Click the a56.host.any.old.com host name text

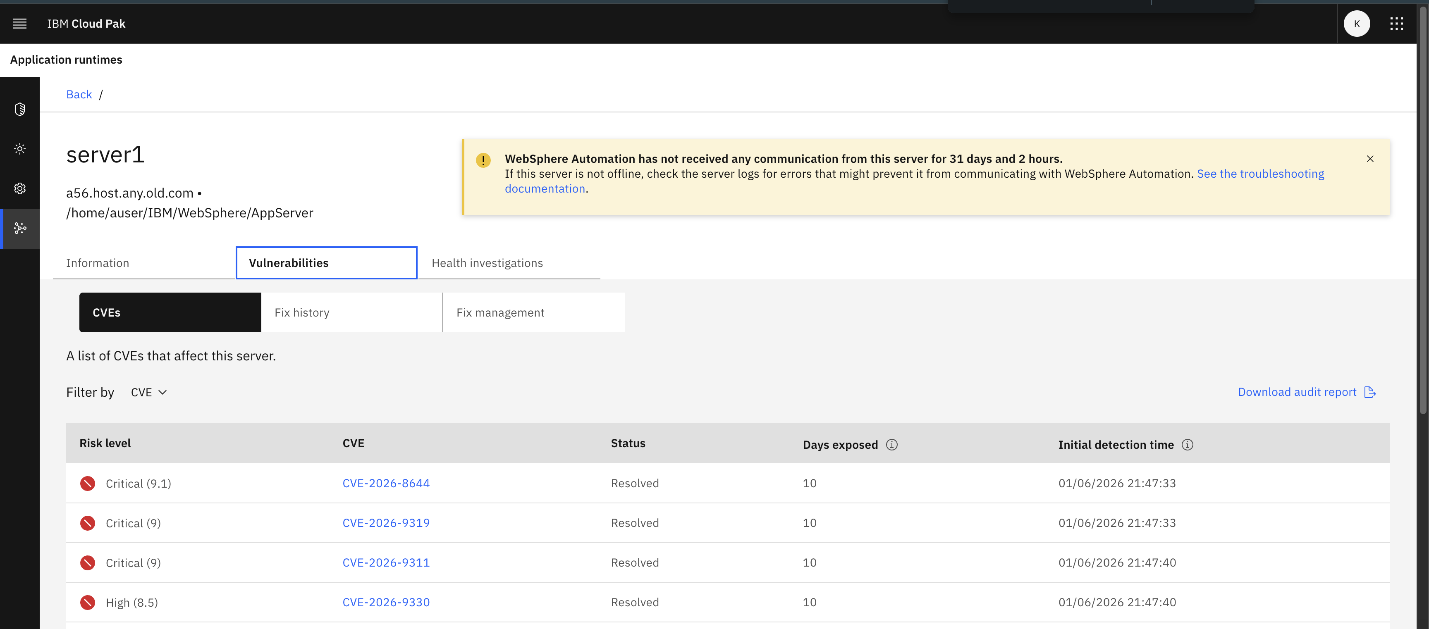pos(130,193)
